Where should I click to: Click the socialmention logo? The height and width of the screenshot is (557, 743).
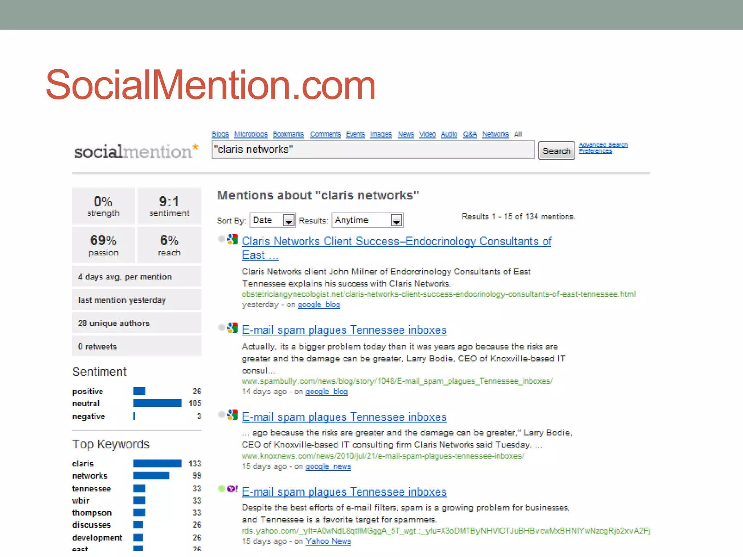click(136, 151)
